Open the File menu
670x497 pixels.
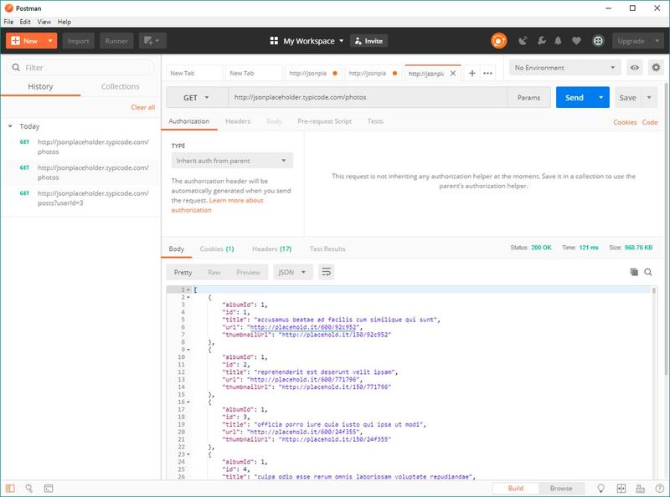(x=8, y=22)
